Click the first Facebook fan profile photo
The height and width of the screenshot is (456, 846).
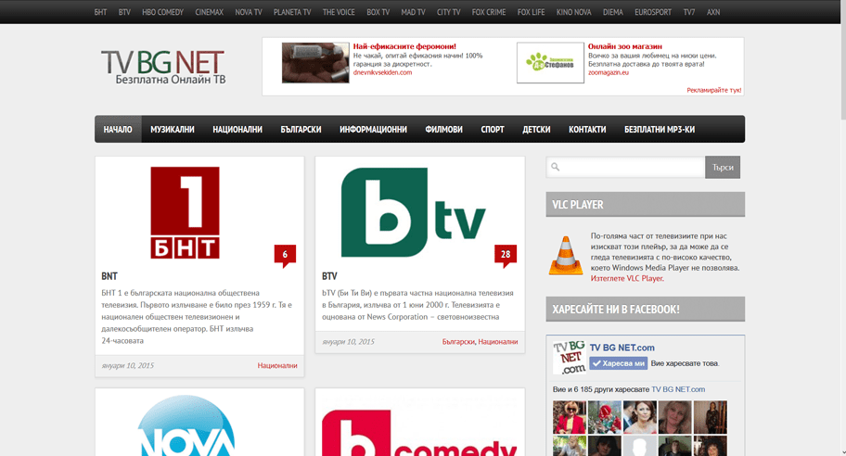pyautogui.click(x=569, y=417)
